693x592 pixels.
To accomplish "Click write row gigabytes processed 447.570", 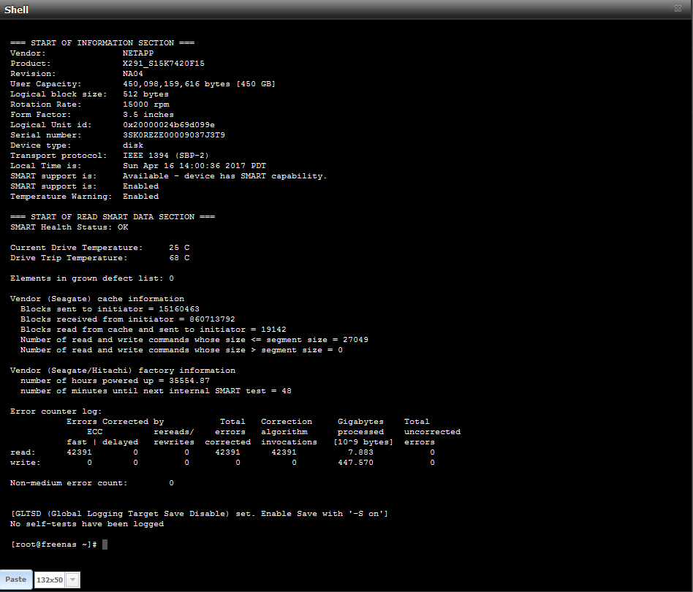I will (355, 462).
